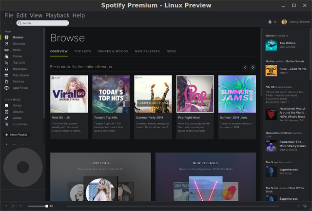Click Danny Stieben's profile avatar
312x211 pixels.
click(x=284, y=22)
